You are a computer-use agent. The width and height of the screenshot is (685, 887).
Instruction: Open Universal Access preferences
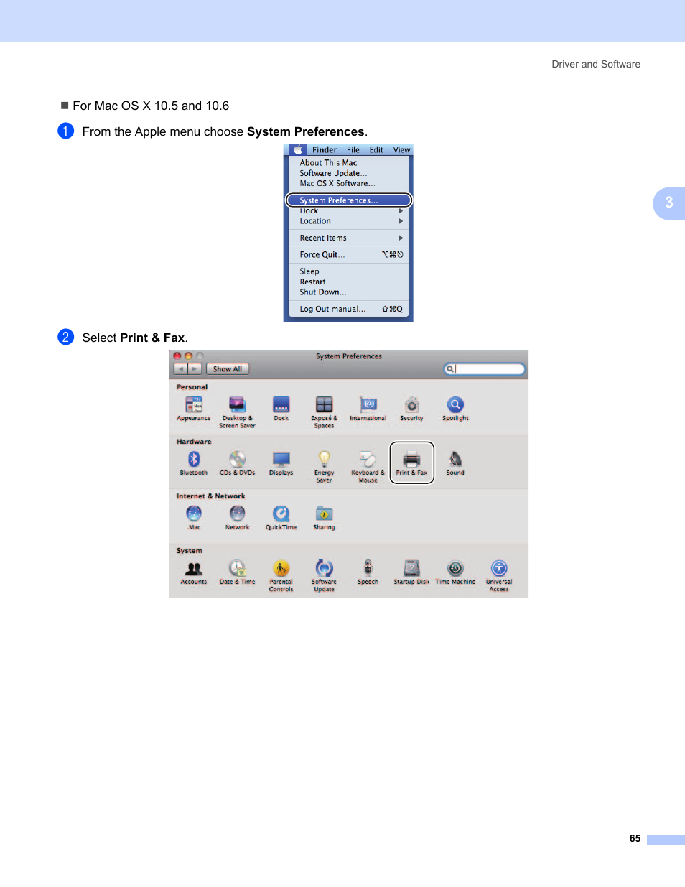(x=499, y=576)
